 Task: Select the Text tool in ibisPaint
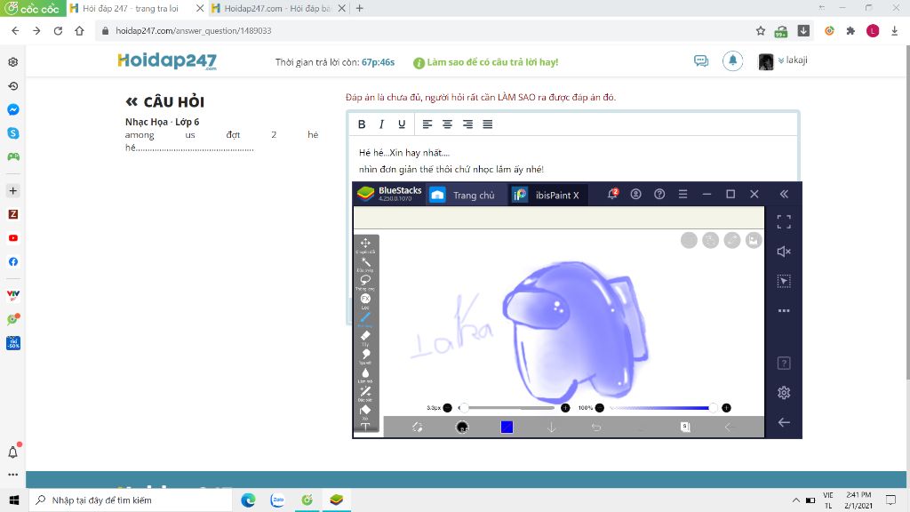click(365, 426)
